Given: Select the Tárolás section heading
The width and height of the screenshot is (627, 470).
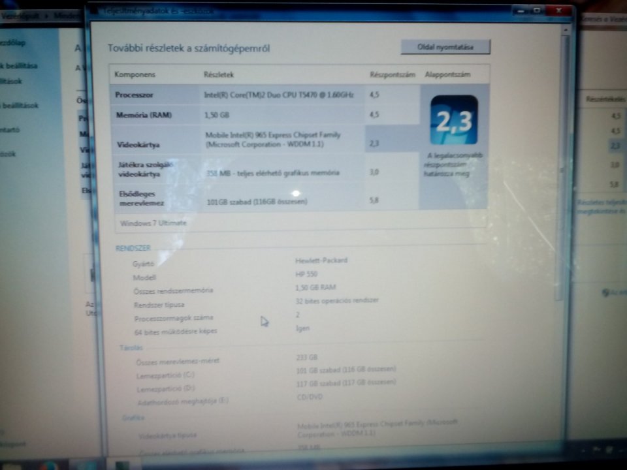Looking at the screenshot, I should click(x=131, y=348).
